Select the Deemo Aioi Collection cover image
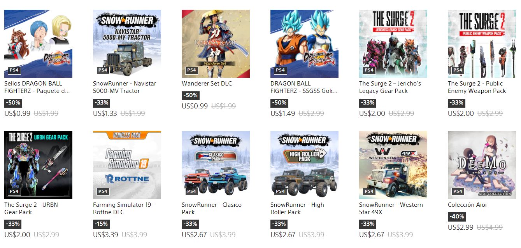The height and width of the screenshot is (248, 521). click(482, 165)
